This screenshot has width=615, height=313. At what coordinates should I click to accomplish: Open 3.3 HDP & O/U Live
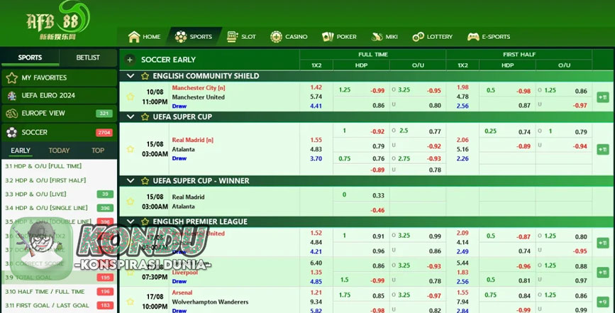[59, 194]
